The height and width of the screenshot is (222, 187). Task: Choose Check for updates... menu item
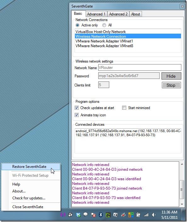point(31,198)
